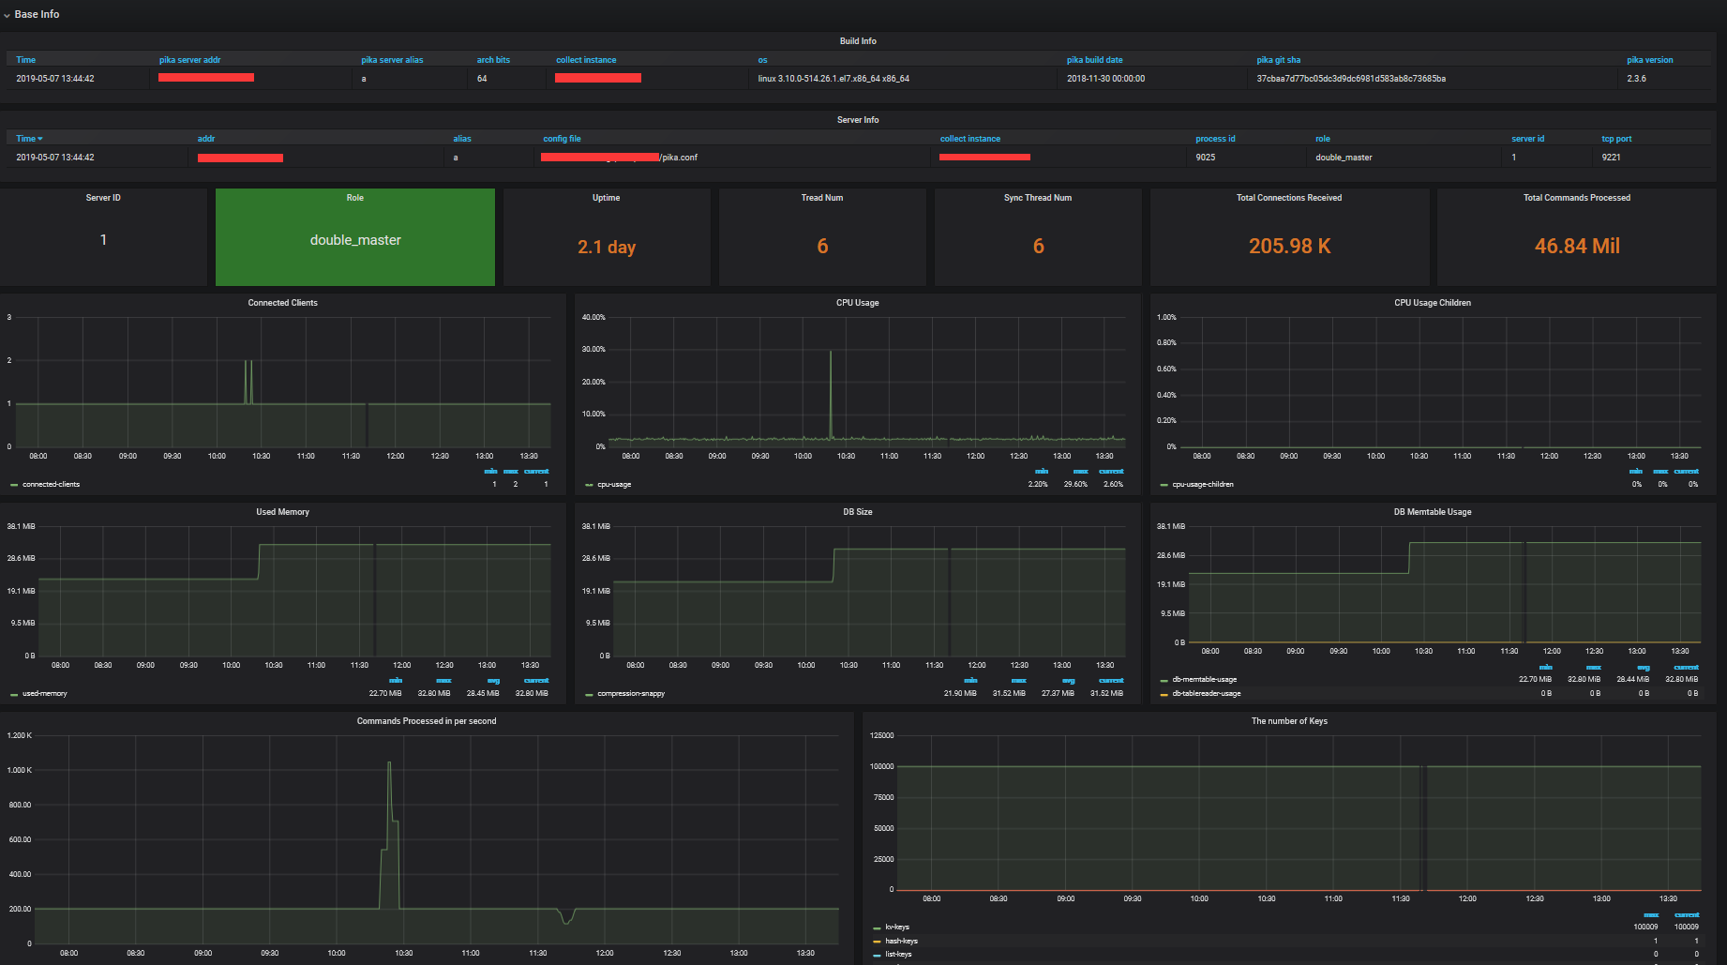Sort Build Info by Time column
Viewport: 1727px width, 965px height.
25,60
